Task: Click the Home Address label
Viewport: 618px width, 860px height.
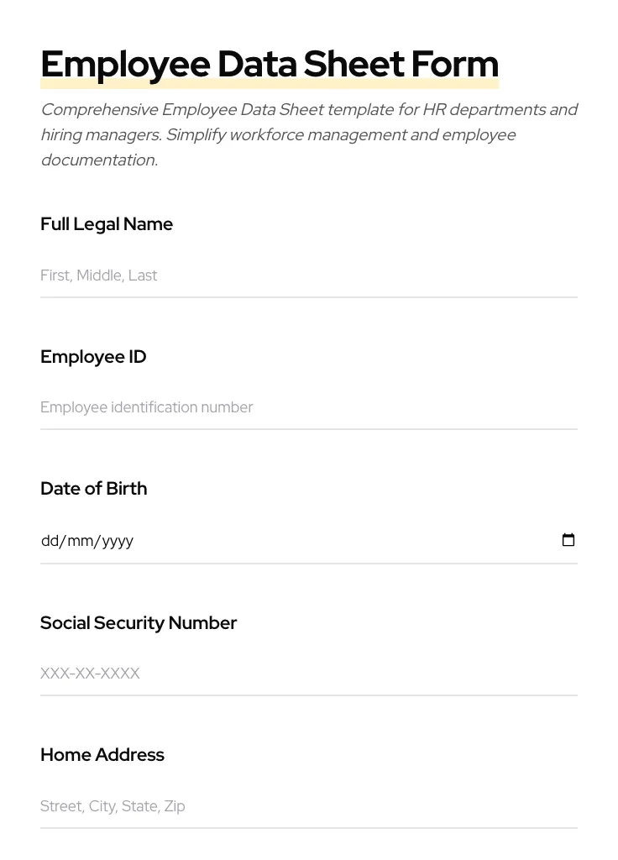Action: [x=102, y=754]
